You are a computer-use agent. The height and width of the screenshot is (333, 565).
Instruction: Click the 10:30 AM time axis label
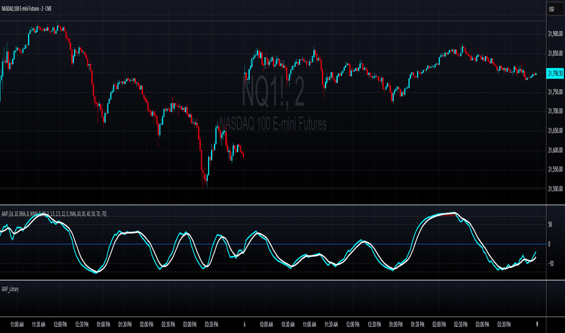[x=288, y=325]
